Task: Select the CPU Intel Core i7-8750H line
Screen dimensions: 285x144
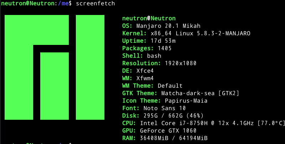Action: pos(203,123)
